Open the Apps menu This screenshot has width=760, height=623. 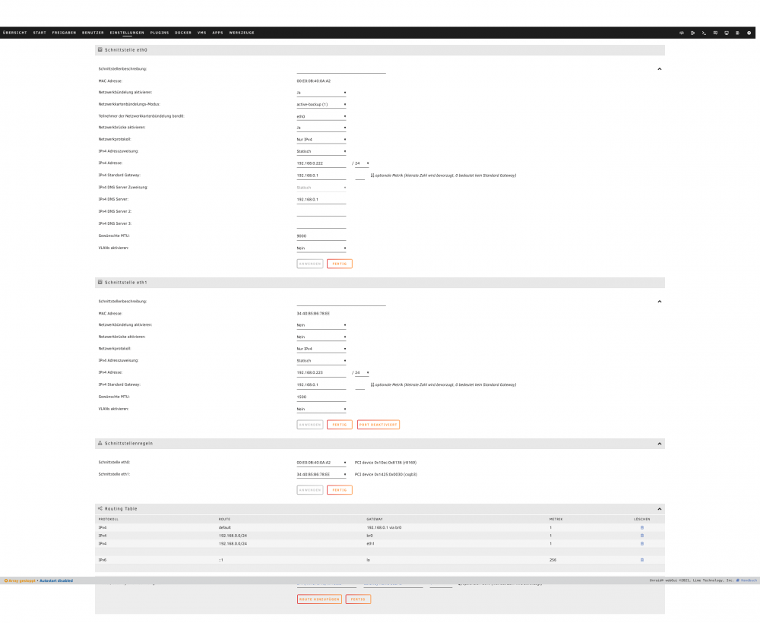217,33
